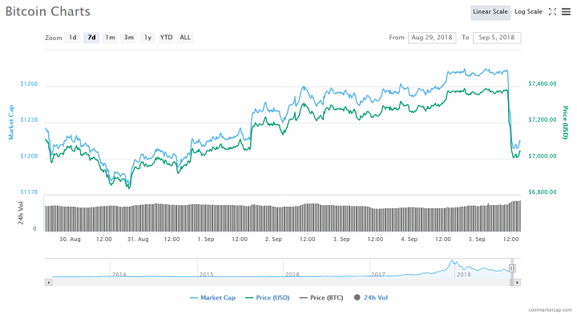577x314 pixels.
Task: Click the 2. Sep date label
Action: tap(273, 239)
